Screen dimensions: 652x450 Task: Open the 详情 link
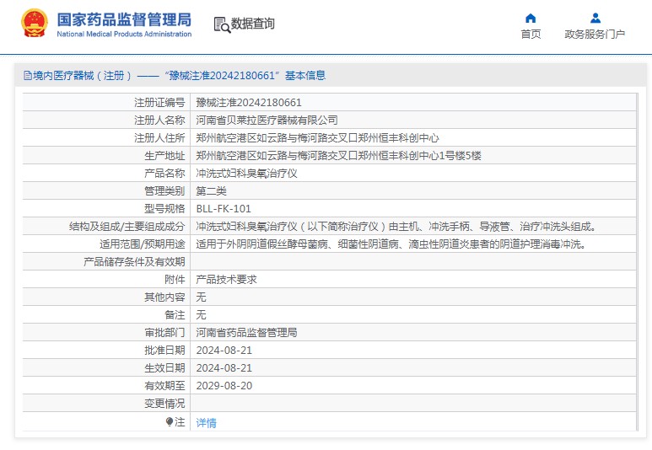[x=206, y=422]
